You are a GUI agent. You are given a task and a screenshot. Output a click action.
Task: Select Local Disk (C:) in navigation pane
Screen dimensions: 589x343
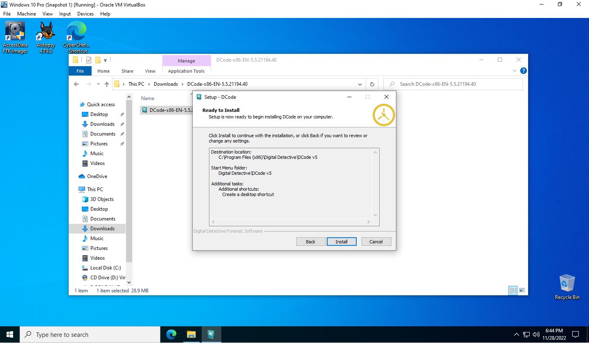(x=105, y=268)
